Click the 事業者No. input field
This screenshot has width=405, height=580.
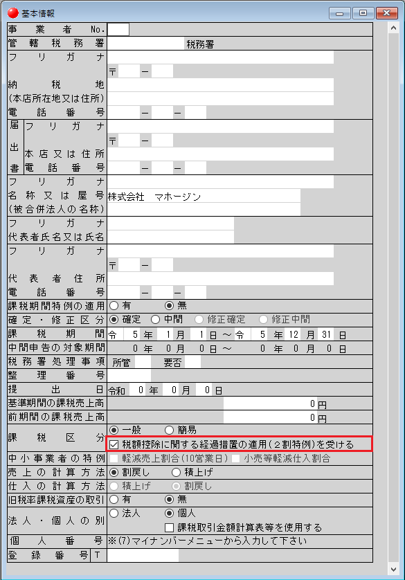[118, 29]
